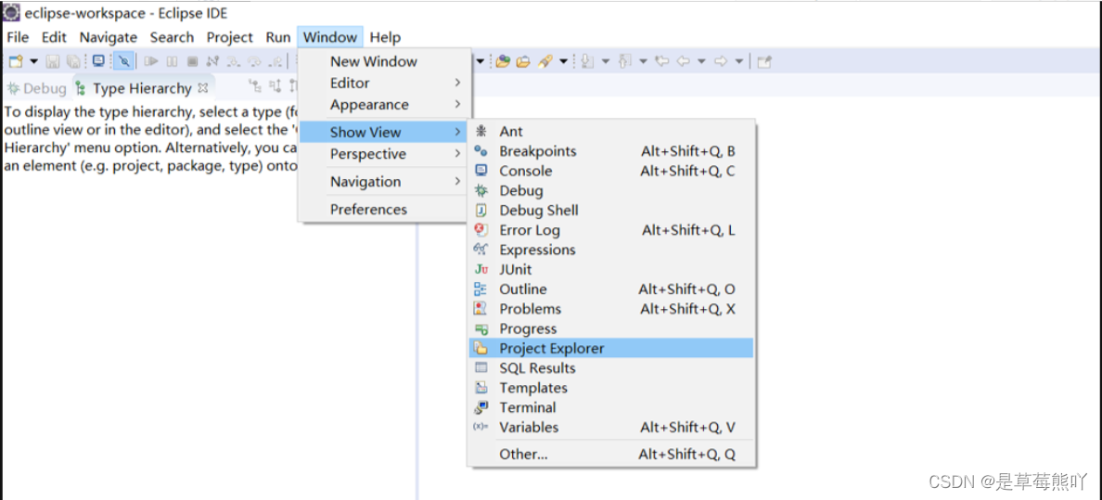Expand the Navigation submenu

384,182
